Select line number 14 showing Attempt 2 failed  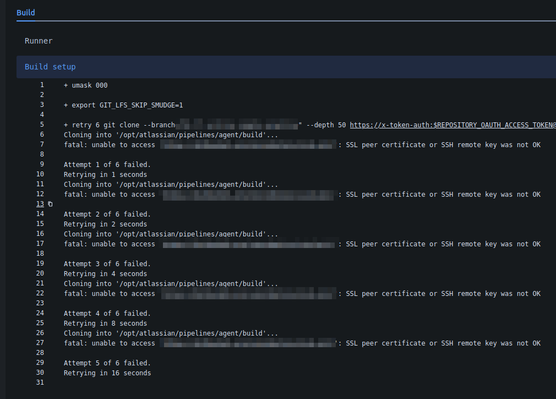point(40,214)
